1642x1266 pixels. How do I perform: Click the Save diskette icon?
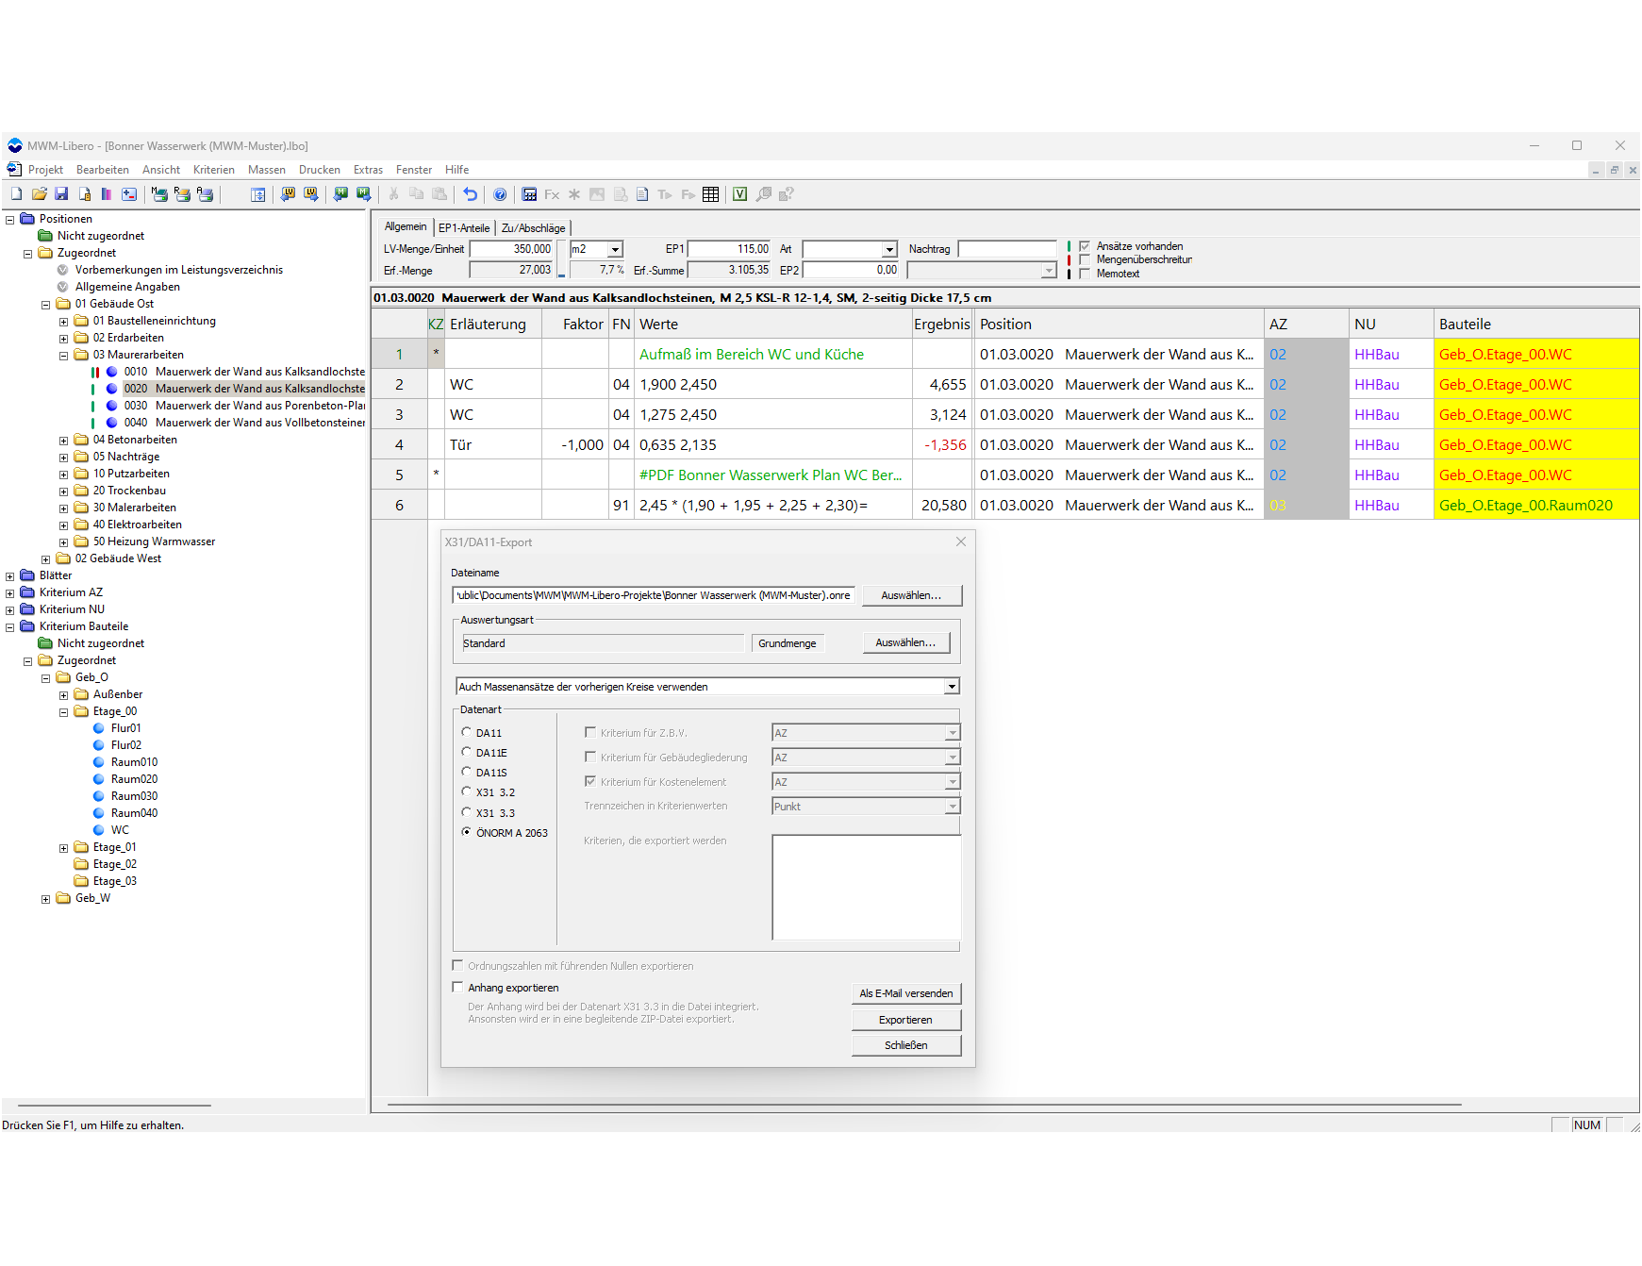[x=61, y=194]
